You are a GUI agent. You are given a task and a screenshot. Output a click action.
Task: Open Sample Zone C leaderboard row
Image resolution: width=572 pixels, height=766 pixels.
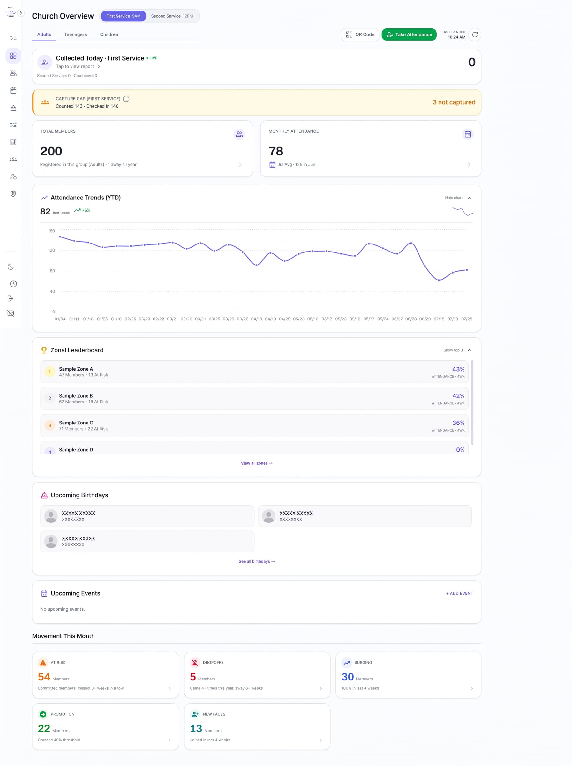(254, 425)
